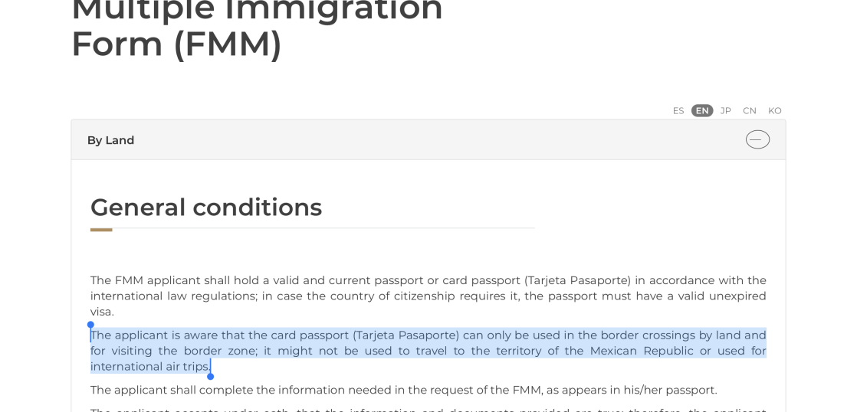Click the General conditions heading
Screen dimensions: 857x412
click(206, 207)
